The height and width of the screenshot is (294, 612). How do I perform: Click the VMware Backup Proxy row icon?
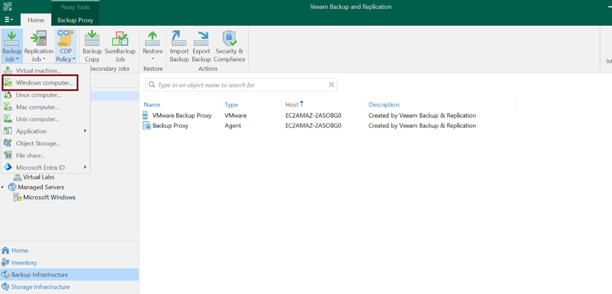(146, 116)
